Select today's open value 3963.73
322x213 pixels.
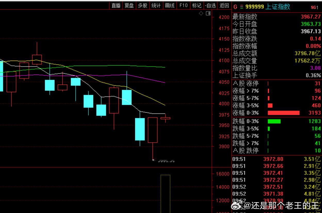pyautogui.click(x=311, y=24)
